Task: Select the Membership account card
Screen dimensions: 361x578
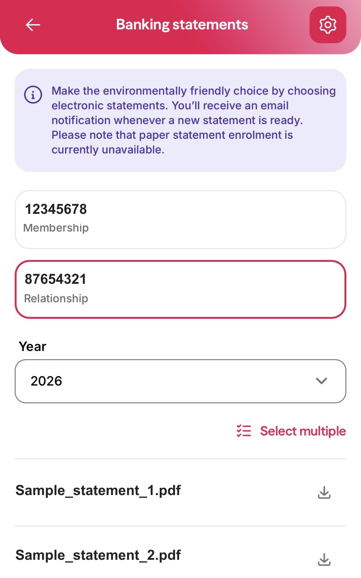Action: coord(180,219)
